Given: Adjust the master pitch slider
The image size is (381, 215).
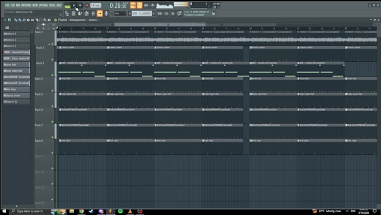Looking at the screenshot, I should (199, 4).
